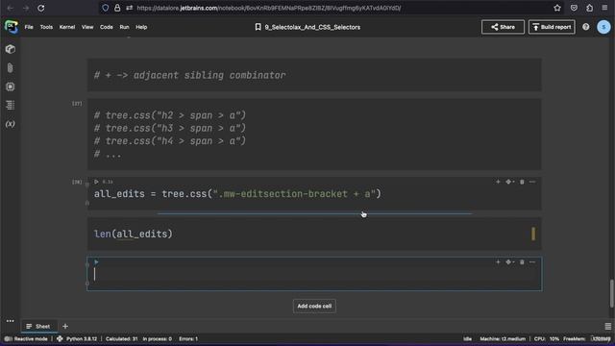The image size is (615, 346).
Task: Run cell 28 with its play icon
Action: pos(96,182)
